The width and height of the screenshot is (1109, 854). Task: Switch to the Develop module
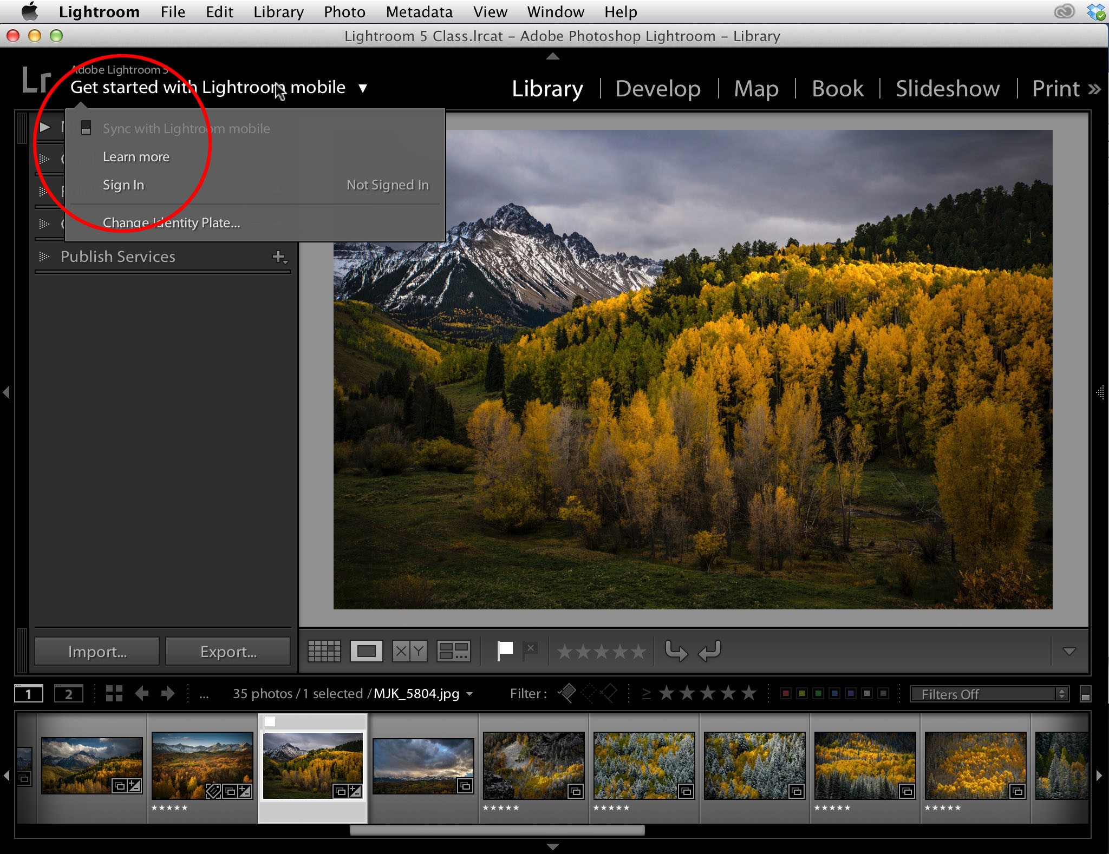[x=658, y=89]
